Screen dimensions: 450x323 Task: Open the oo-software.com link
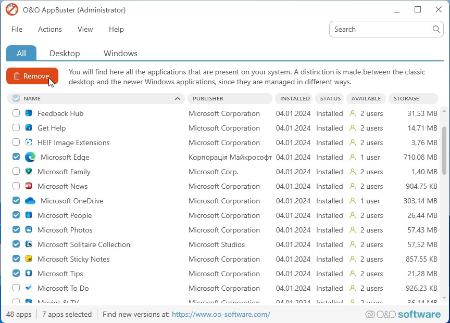pyautogui.click(x=221, y=314)
